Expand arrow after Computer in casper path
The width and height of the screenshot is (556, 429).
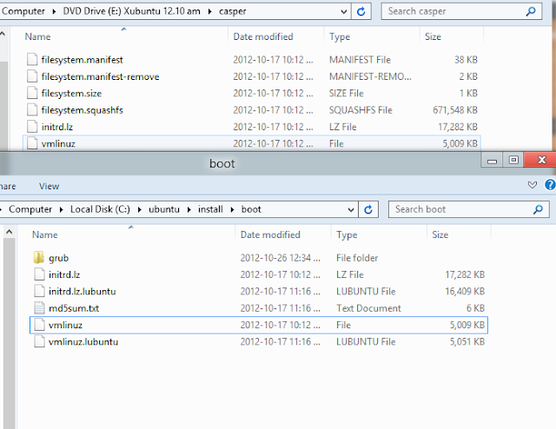click(54, 11)
